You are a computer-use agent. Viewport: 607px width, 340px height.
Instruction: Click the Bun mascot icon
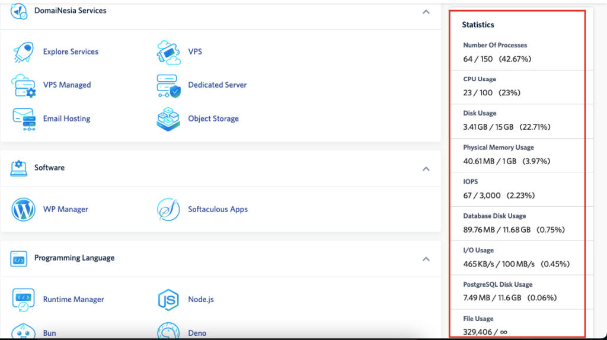click(23, 332)
